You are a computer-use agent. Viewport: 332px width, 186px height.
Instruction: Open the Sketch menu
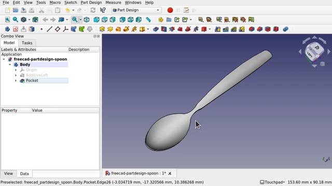point(71,3)
